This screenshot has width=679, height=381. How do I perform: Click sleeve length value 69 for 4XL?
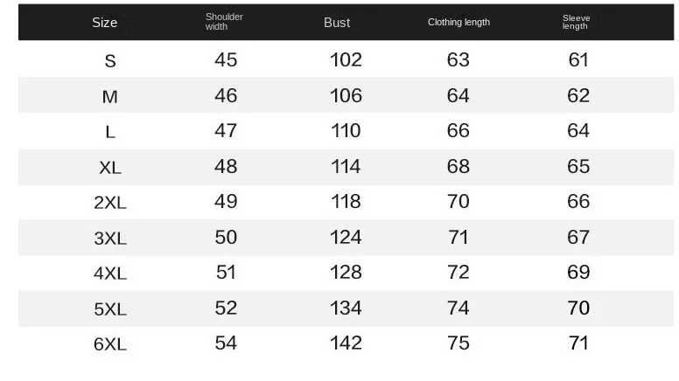click(x=578, y=273)
